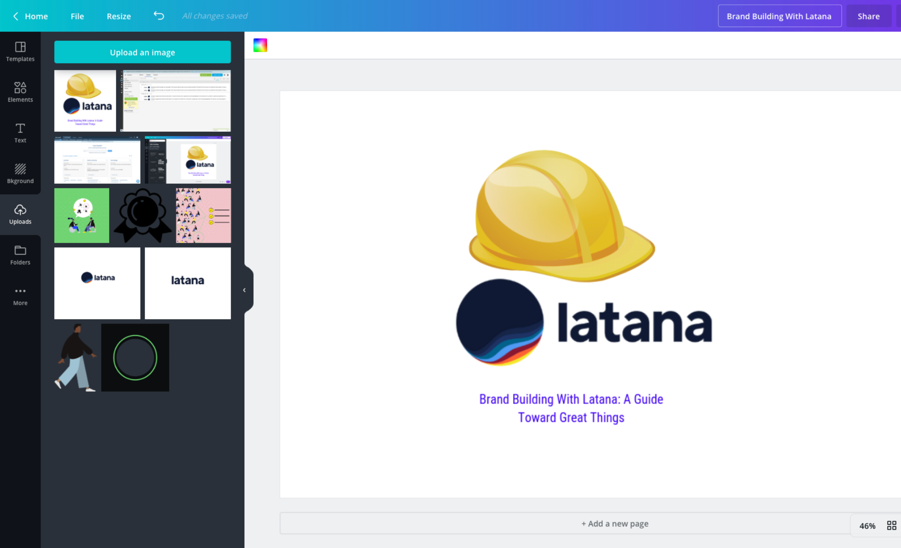Open the Templates panel
The width and height of the screenshot is (901, 548).
tap(20, 52)
